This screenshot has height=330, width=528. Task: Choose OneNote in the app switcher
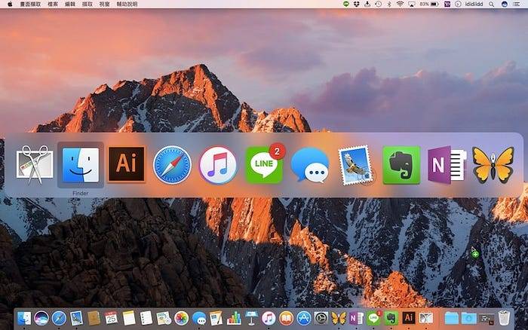click(x=447, y=165)
